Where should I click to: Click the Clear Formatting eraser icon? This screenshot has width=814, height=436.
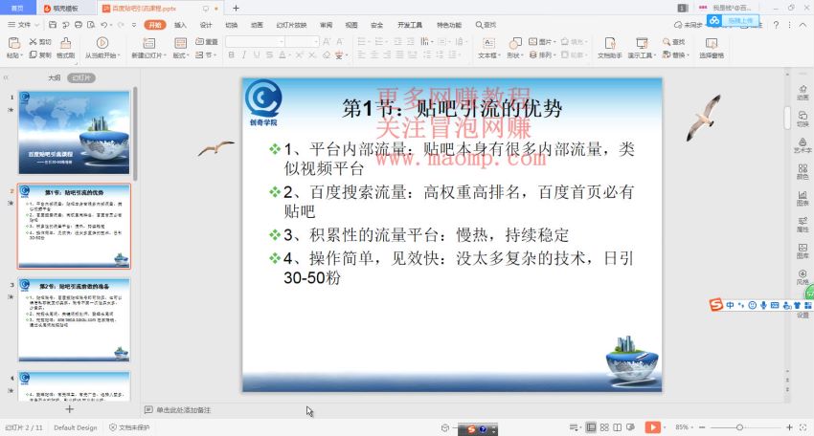point(326,54)
